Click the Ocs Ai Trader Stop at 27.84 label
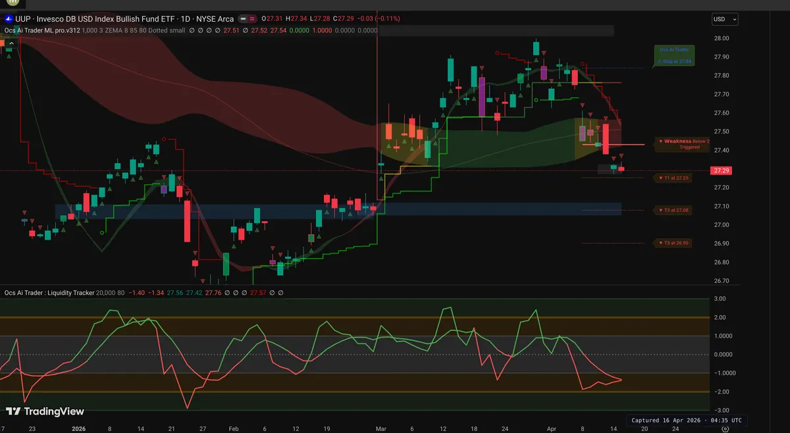This screenshot has width=790, height=433. pyautogui.click(x=674, y=55)
